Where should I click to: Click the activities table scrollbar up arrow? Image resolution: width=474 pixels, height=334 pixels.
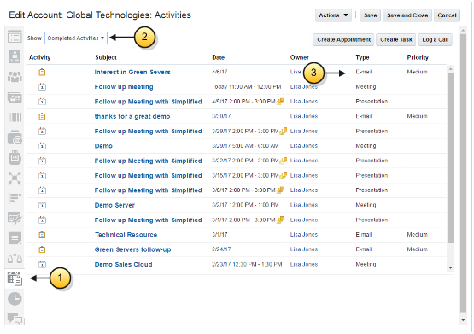coord(450,69)
